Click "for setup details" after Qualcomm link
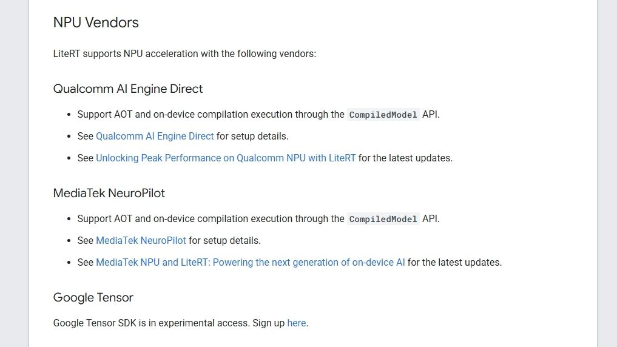617x347 pixels. 252,136
